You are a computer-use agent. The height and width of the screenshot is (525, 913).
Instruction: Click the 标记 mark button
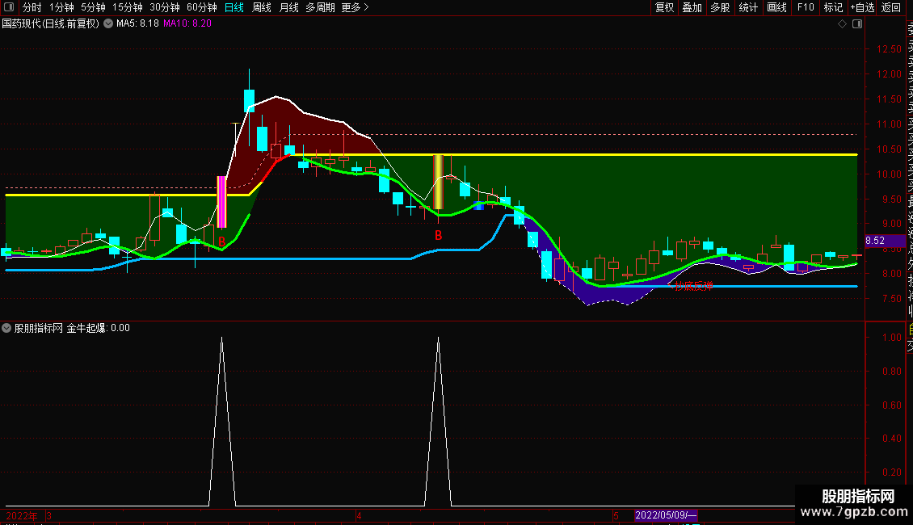point(833,7)
